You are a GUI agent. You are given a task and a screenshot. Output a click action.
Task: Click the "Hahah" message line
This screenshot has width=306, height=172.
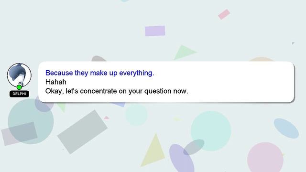coord(56,82)
